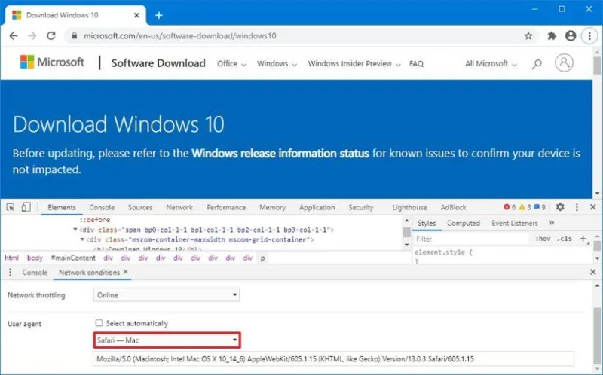Screen dimensions: 603x375
Task: Click the FAQ link
Action: 416,64
